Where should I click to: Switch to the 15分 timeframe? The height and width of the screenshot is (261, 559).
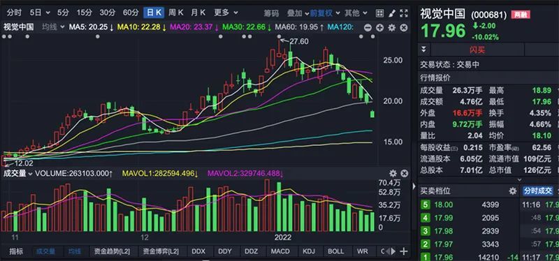tap(84, 13)
